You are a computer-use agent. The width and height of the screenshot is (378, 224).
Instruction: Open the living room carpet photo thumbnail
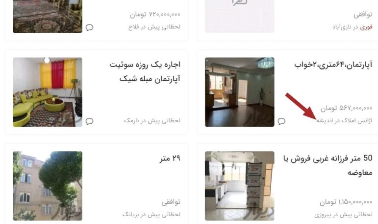pos(48,16)
